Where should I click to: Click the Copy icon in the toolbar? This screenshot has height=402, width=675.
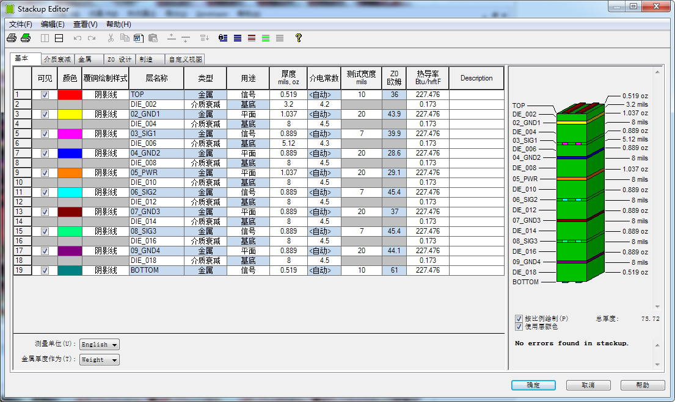pos(125,38)
